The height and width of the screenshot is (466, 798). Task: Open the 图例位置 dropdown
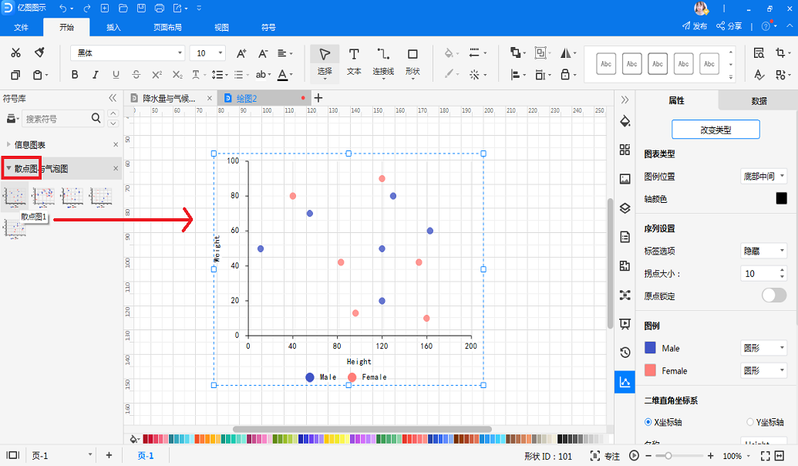coord(763,176)
